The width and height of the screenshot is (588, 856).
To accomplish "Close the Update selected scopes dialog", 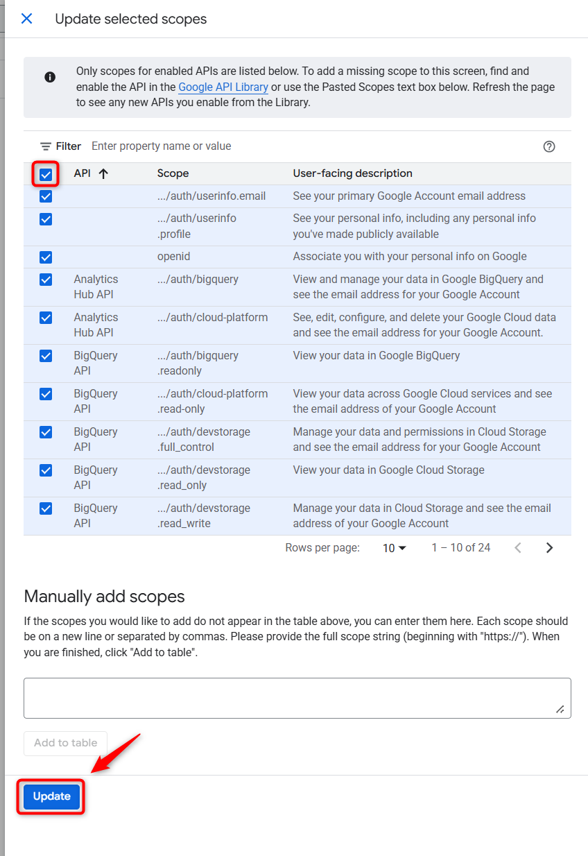I will (x=26, y=19).
